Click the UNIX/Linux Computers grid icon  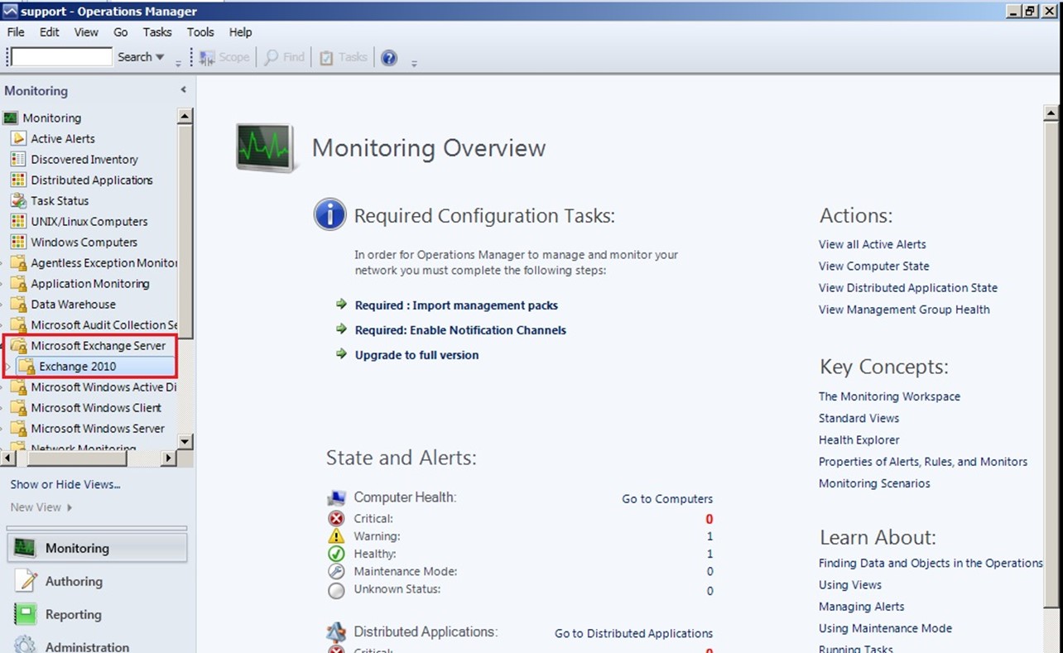(x=18, y=221)
